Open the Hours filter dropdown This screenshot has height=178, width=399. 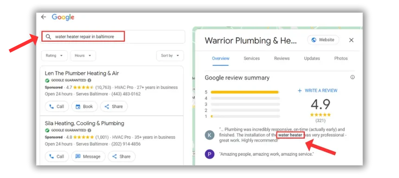(83, 56)
